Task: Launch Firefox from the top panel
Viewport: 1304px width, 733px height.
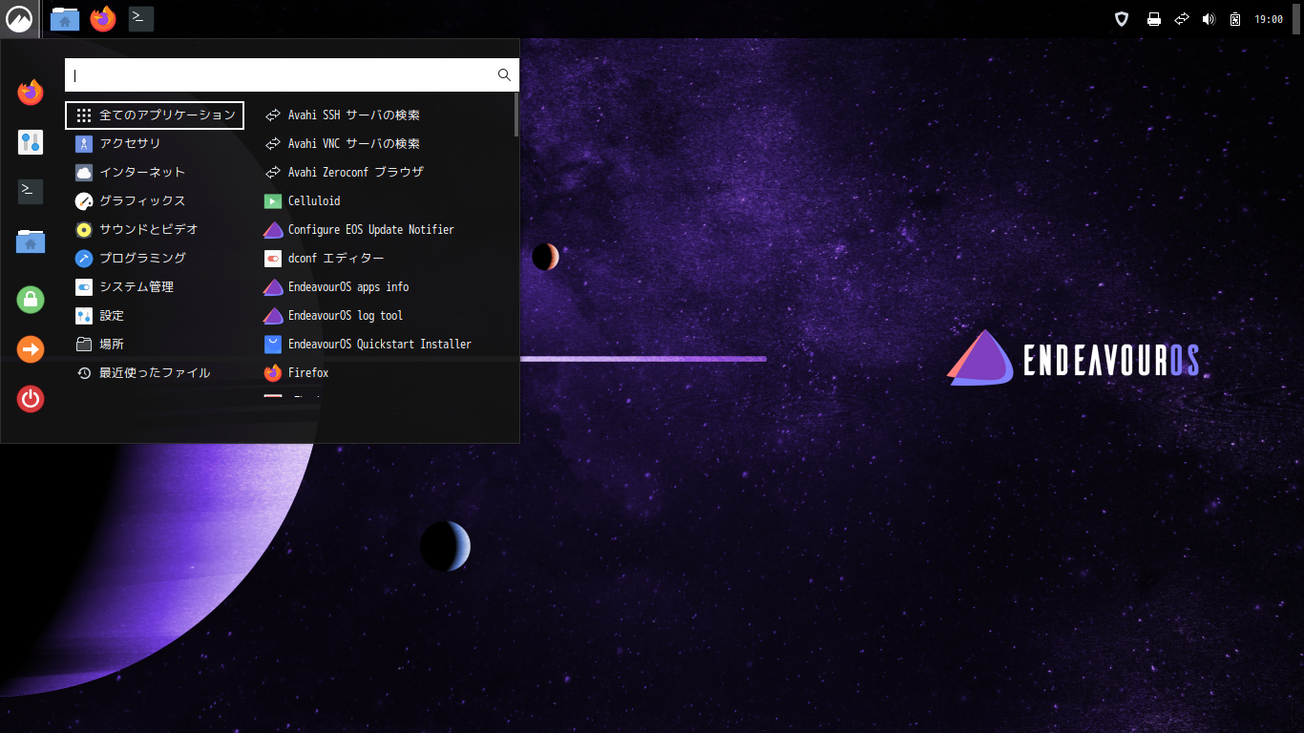Action: pos(103,18)
